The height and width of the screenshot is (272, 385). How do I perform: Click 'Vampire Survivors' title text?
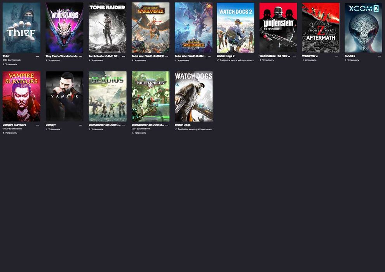point(14,125)
